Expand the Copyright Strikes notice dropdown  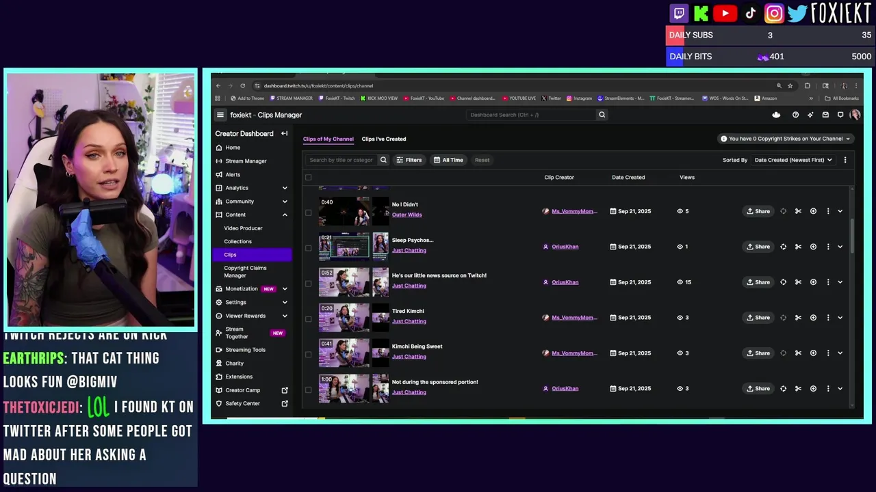click(x=785, y=139)
